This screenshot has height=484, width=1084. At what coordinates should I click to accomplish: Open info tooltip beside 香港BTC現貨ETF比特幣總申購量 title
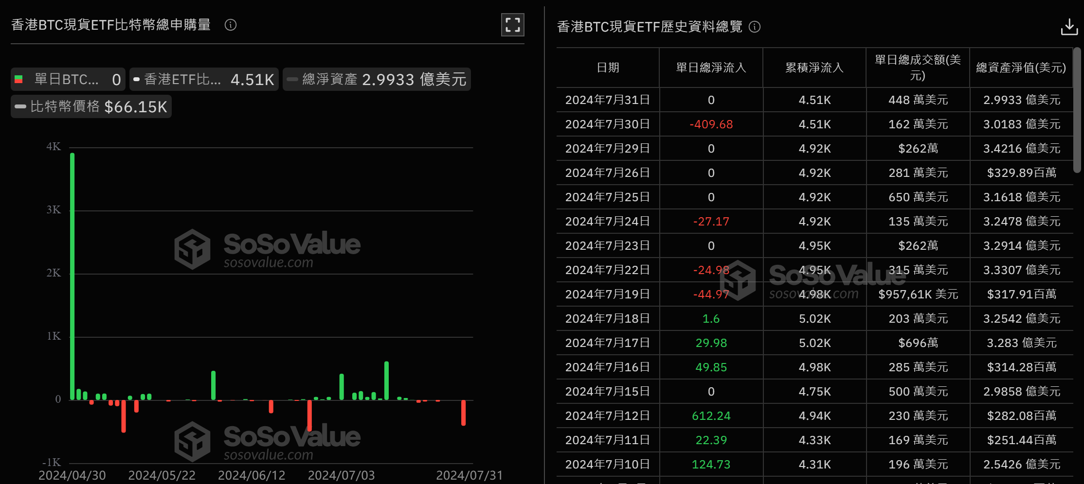[x=231, y=25]
